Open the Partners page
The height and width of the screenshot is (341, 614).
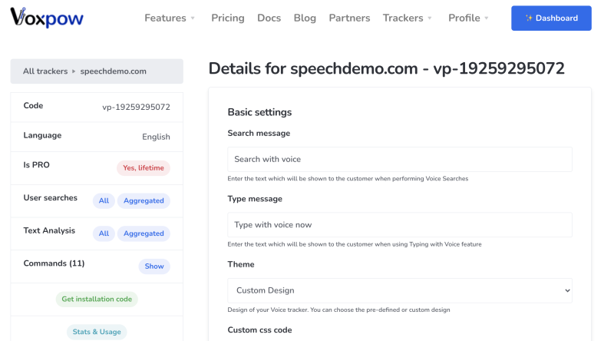click(349, 18)
